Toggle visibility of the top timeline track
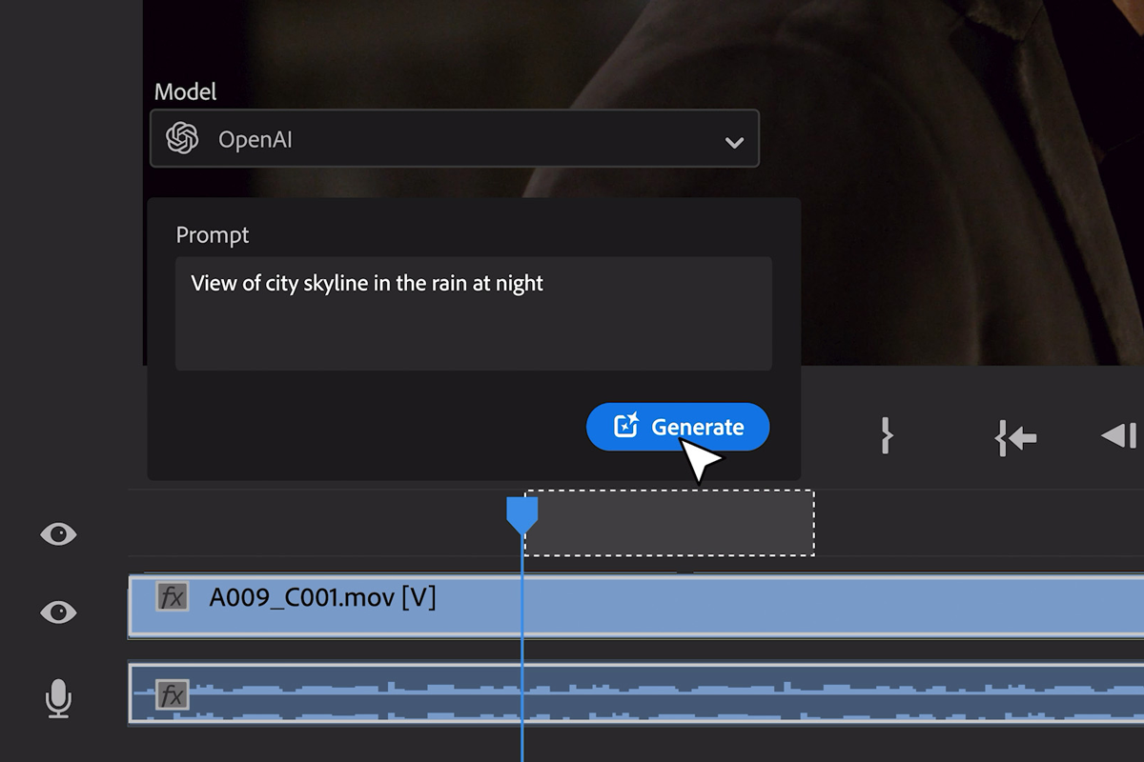The height and width of the screenshot is (762, 1144). coord(58,534)
